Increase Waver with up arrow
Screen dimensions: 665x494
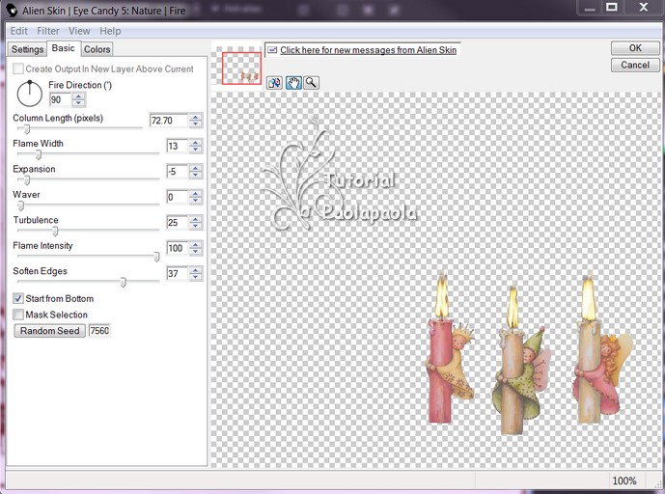pyautogui.click(x=195, y=193)
